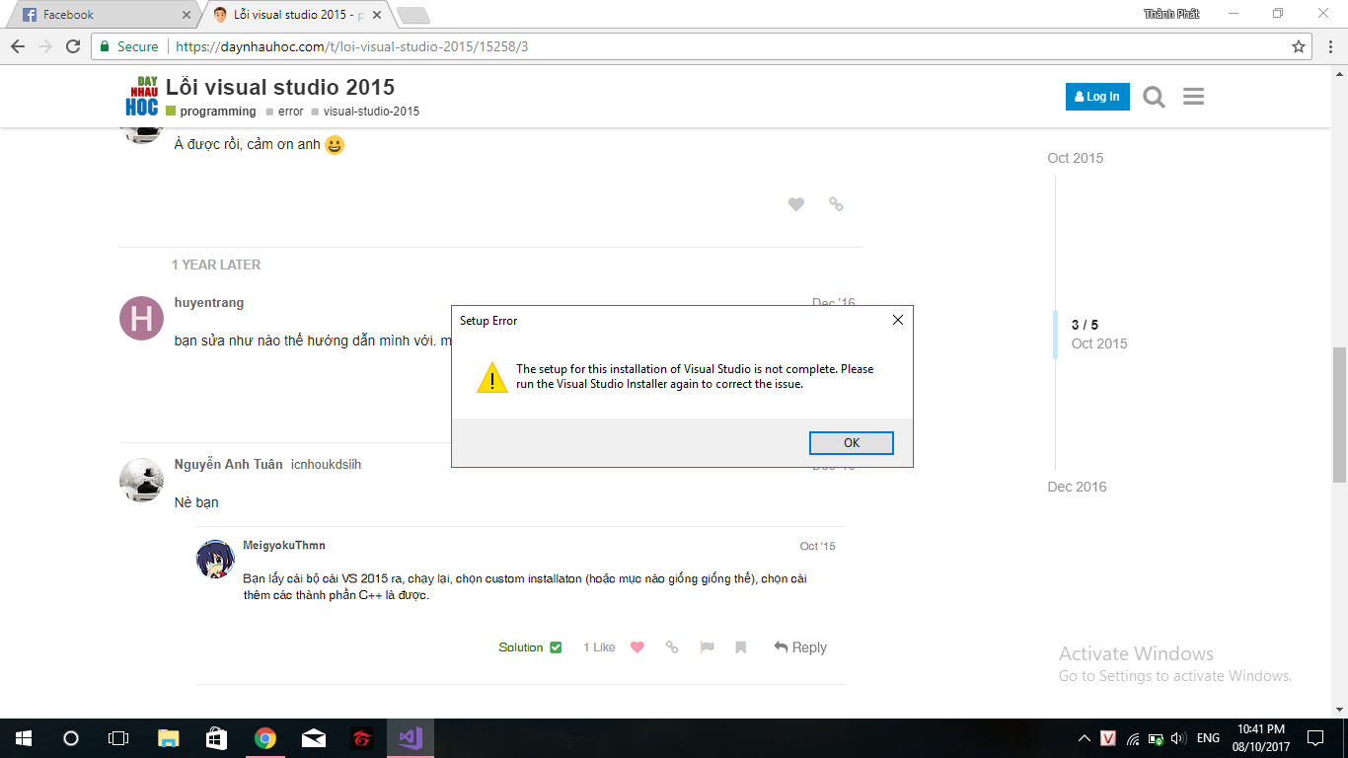Open the hamburger menu icon
Viewport: 1348px width, 758px height.
tap(1193, 97)
